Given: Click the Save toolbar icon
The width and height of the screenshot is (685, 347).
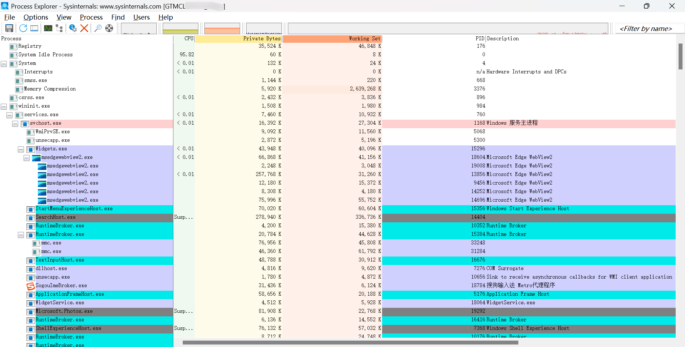Looking at the screenshot, I should (x=9, y=28).
